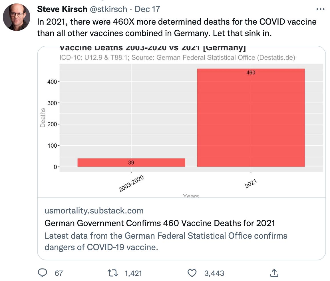330x281 pixels.
Task: Click the card description about Latest data
Action: click(166, 241)
